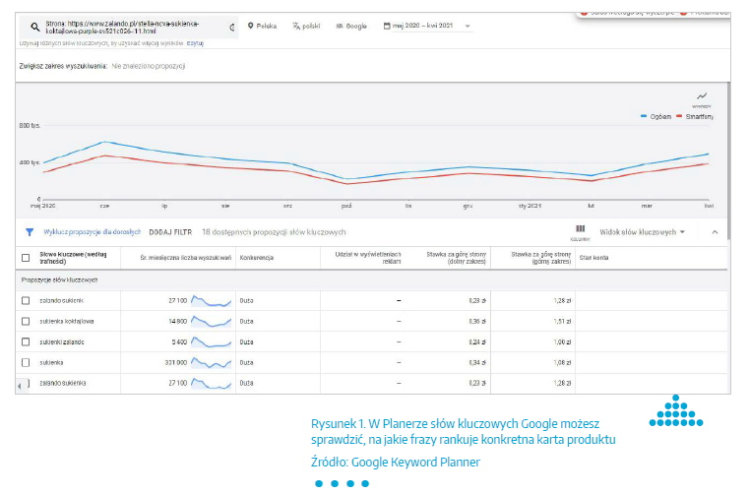Click the refresh icon beside the URL field
Viewport: 749px width, 495px height.
point(232,28)
